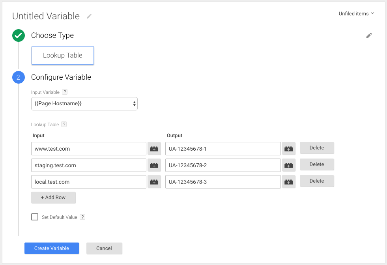Click the Create Variable button
Screen dimensions: 387x265
52,248
